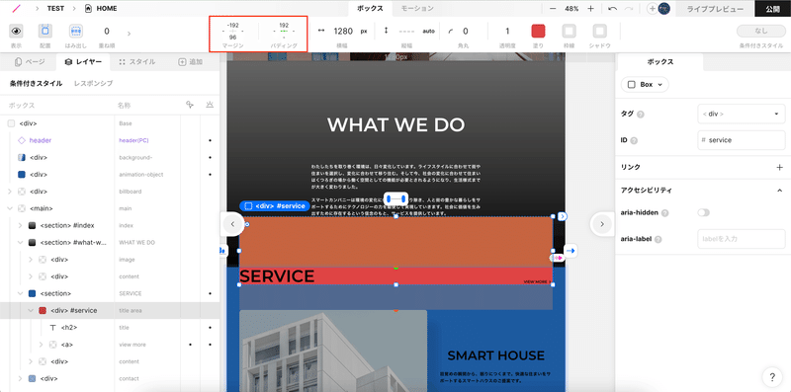This screenshot has width=791, height=392.
Task: Expand the contact div layer
Action: (20, 378)
